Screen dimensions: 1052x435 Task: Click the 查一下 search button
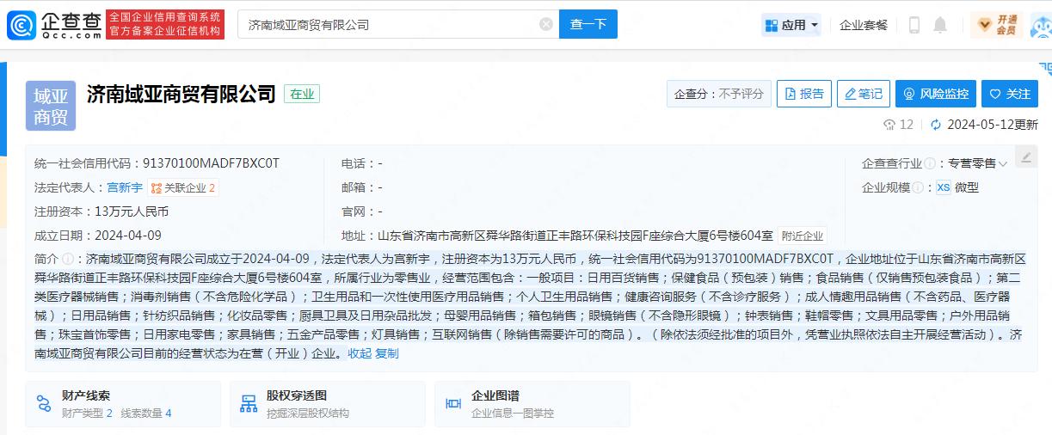pos(588,25)
